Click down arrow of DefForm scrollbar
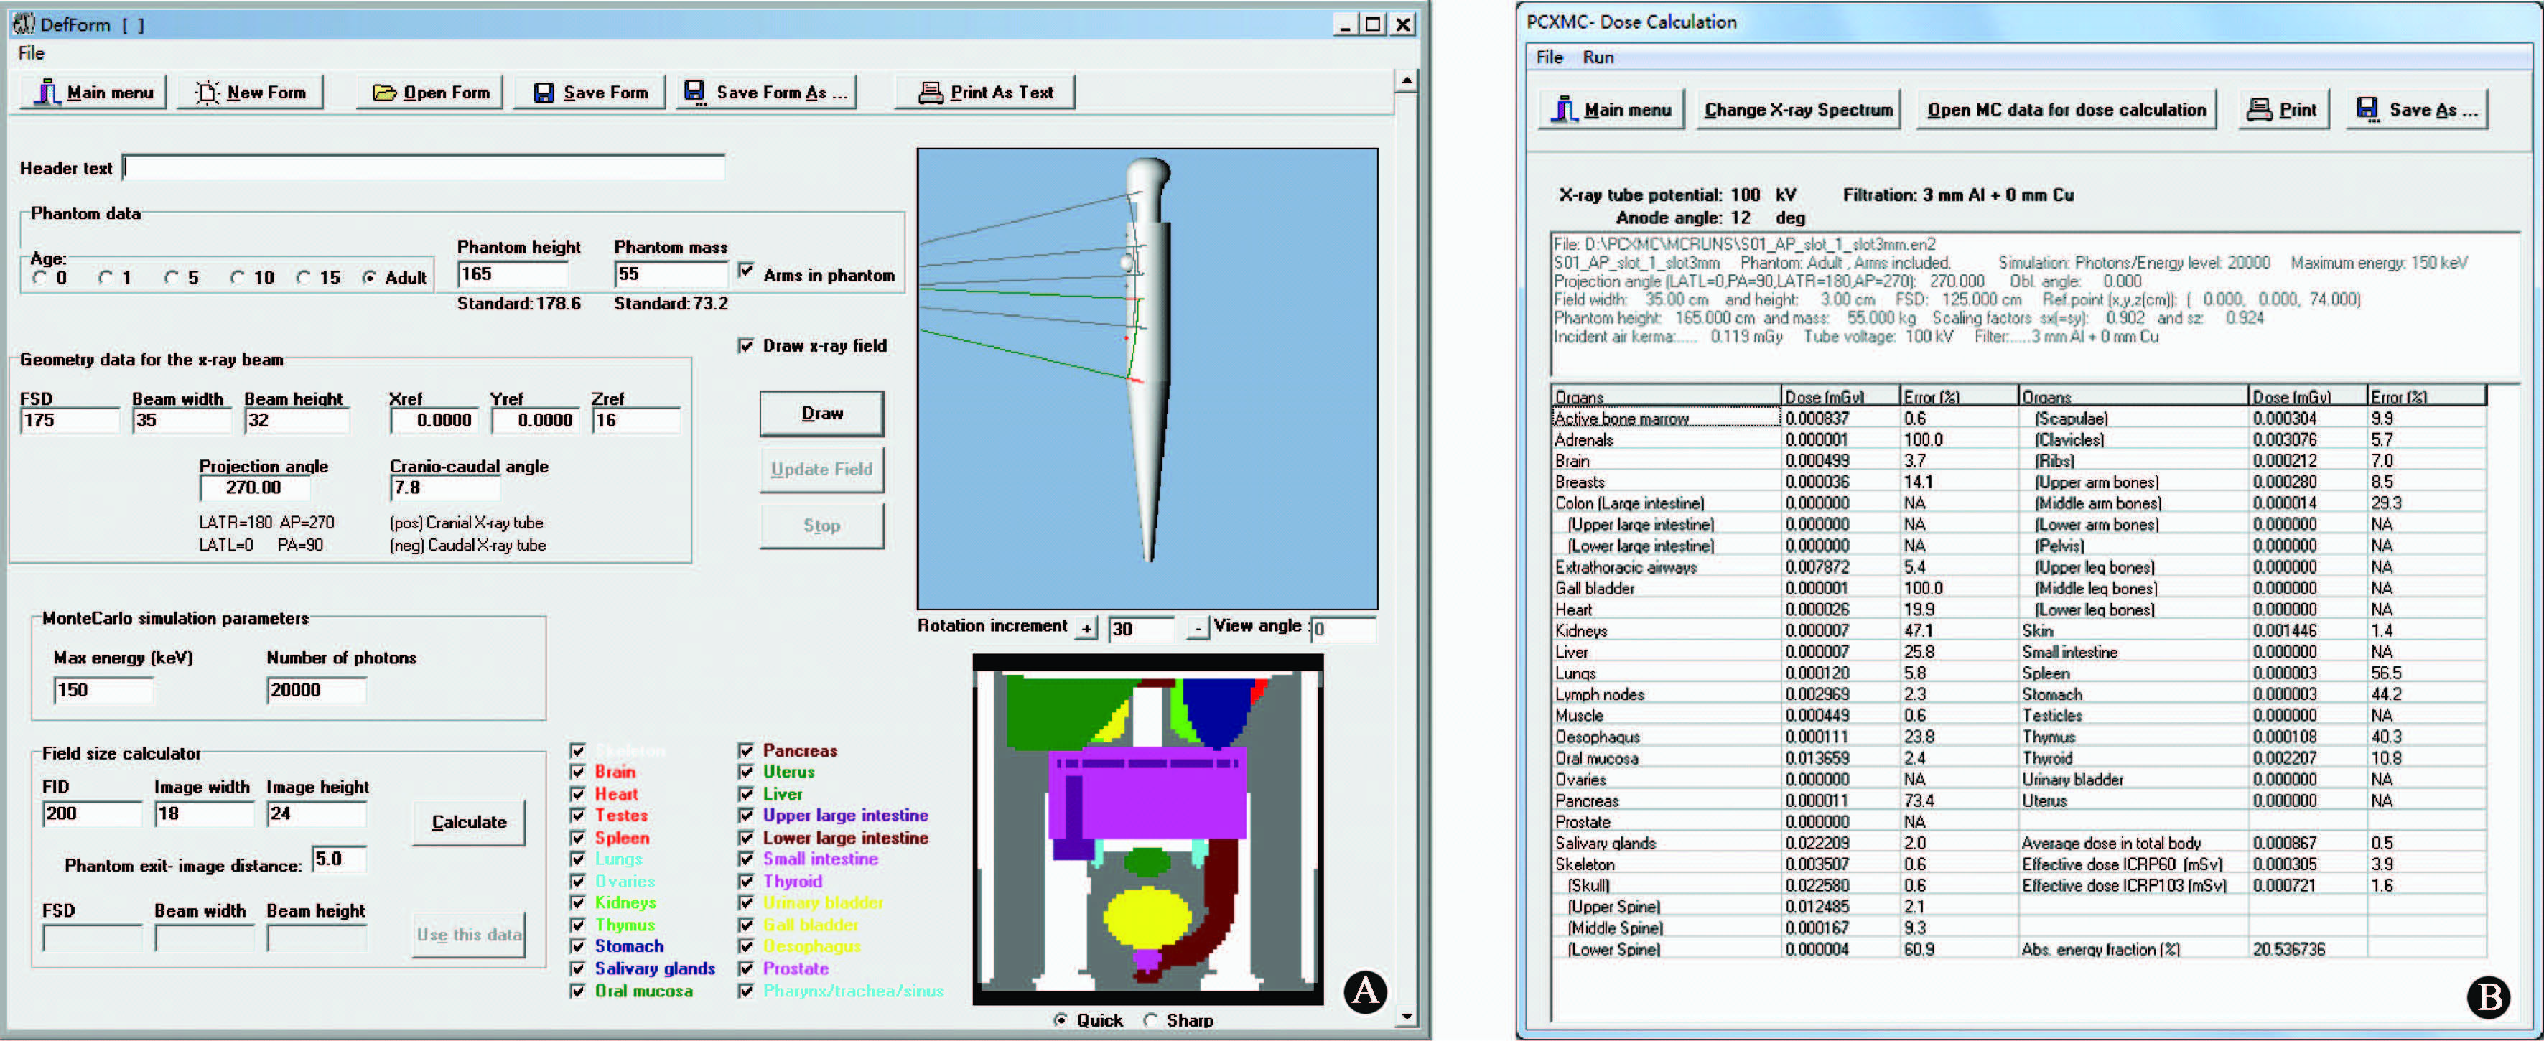2544x1041 pixels. tap(1407, 1017)
